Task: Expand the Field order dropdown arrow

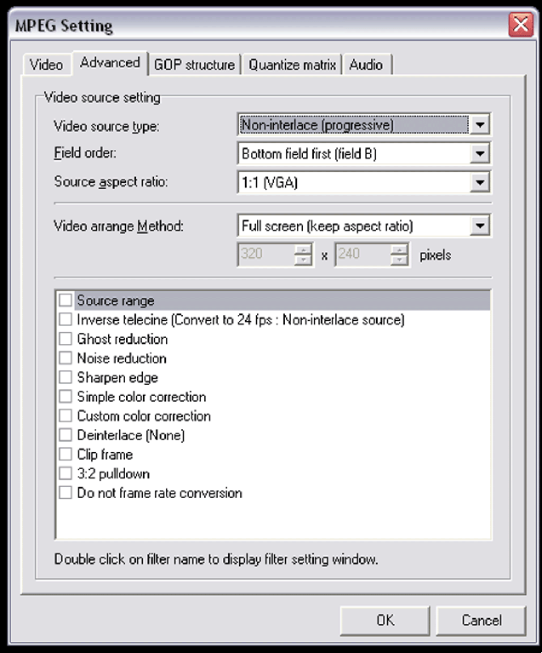Action: 480,153
